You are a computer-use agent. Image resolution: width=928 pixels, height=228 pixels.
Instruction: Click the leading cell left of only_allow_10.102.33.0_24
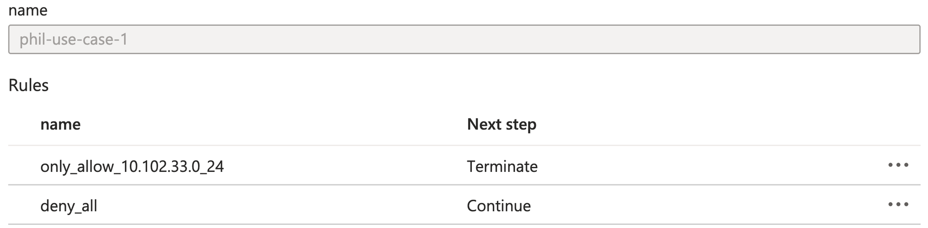24,165
